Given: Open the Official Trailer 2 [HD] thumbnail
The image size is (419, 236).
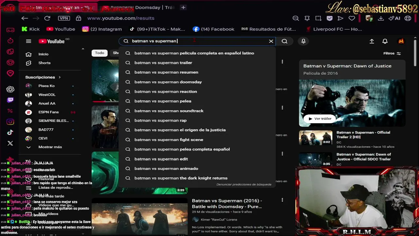Looking at the screenshot, I should [316, 138].
